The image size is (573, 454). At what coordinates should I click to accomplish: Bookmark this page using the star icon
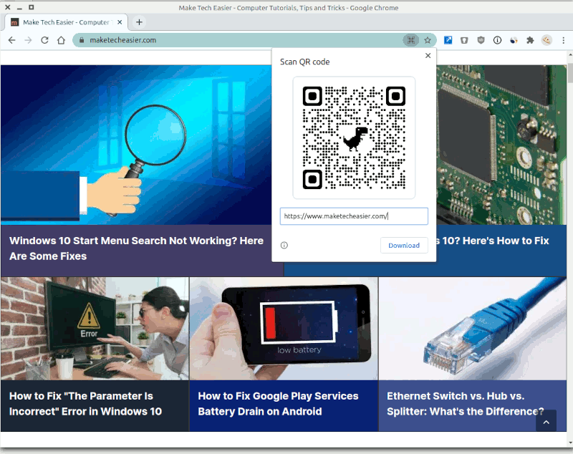pyautogui.click(x=427, y=40)
